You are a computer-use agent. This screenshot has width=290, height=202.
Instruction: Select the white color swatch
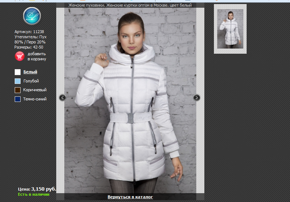[18, 72]
